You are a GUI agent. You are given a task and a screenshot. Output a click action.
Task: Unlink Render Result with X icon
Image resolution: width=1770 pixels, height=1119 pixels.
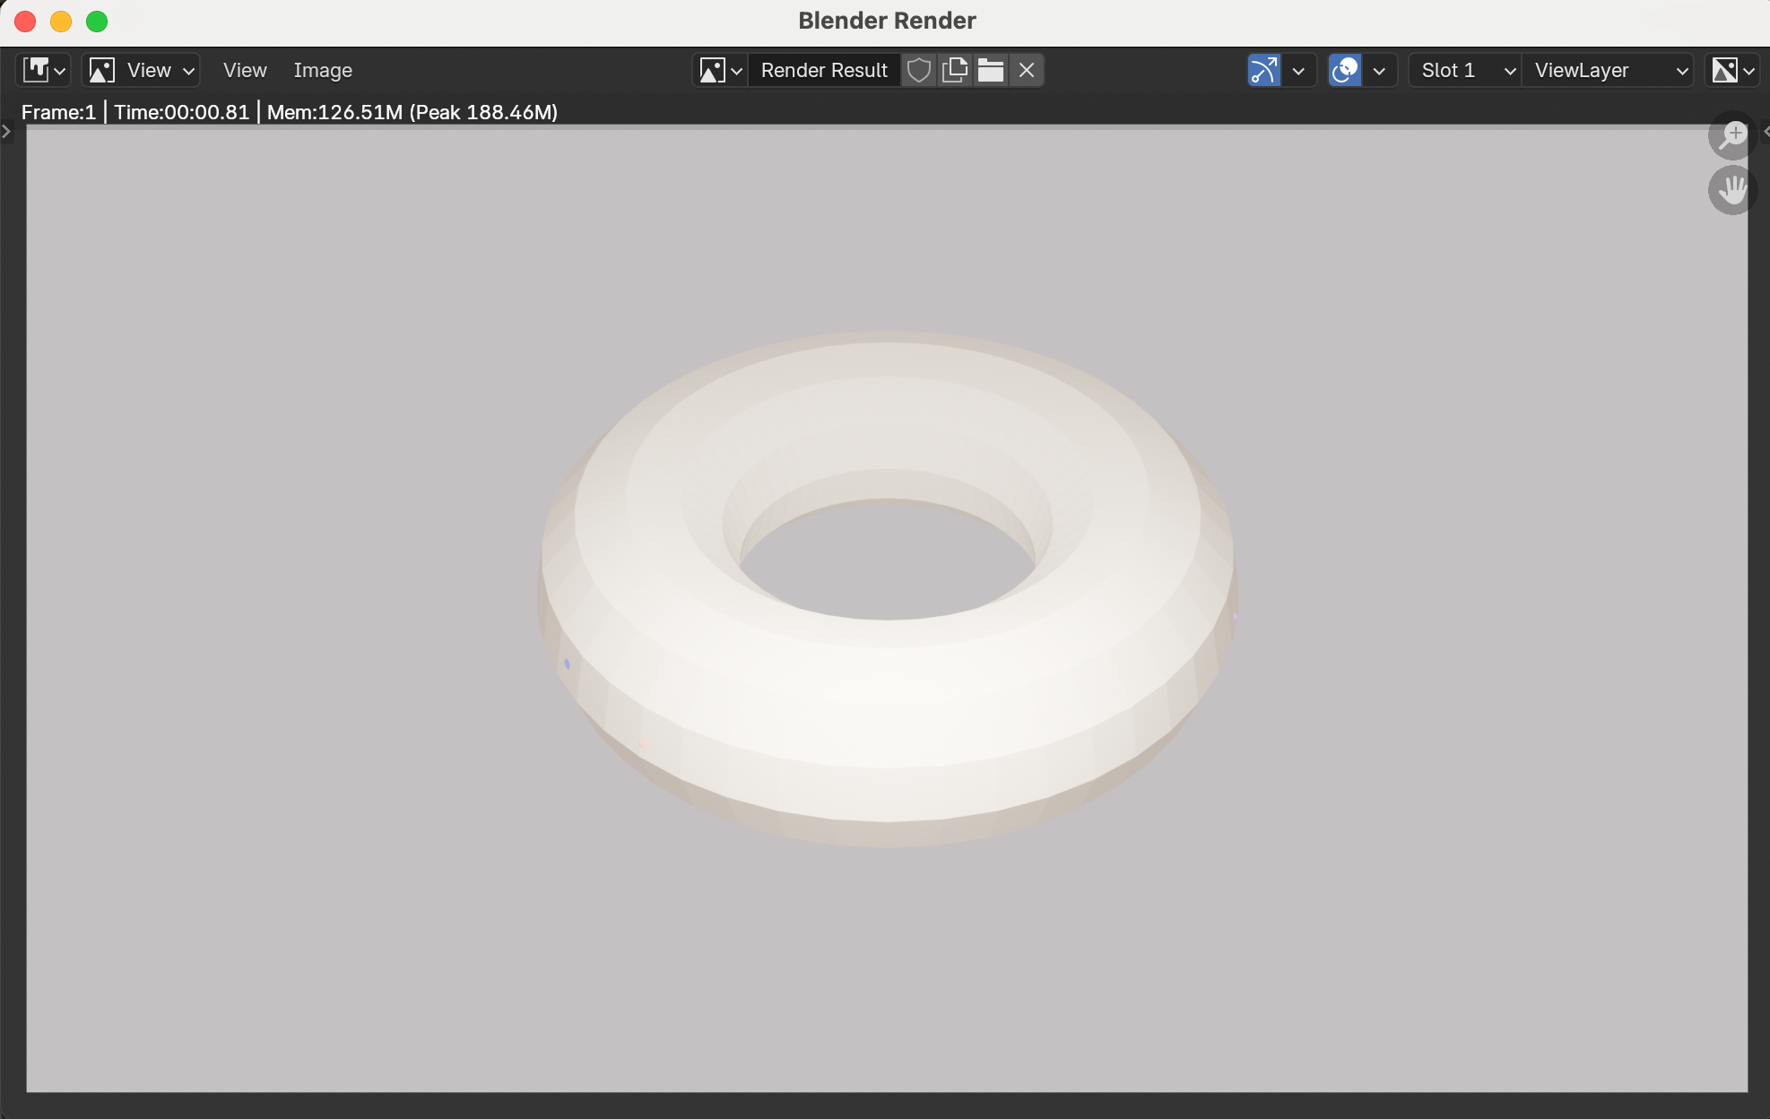[x=1027, y=70]
